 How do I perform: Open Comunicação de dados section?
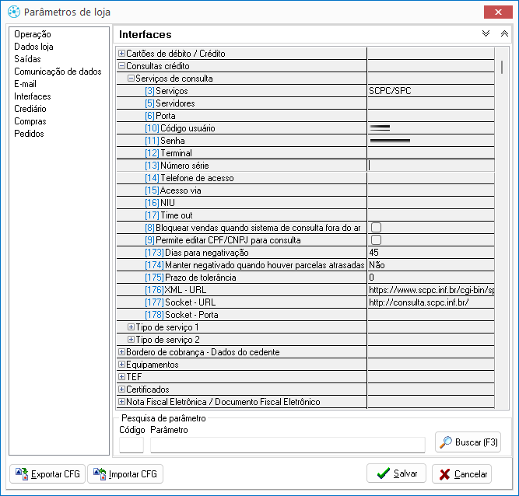point(58,72)
